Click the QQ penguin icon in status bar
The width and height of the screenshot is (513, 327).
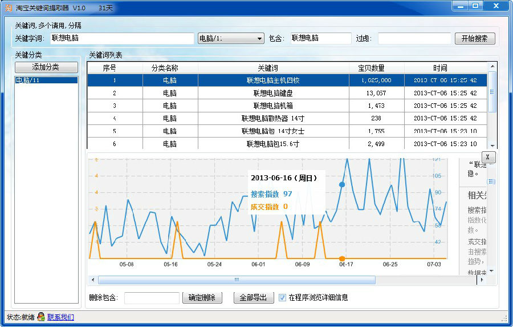pos(41,317)
